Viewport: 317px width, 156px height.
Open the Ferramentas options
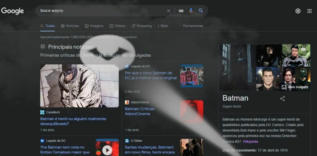click(193, 26)
